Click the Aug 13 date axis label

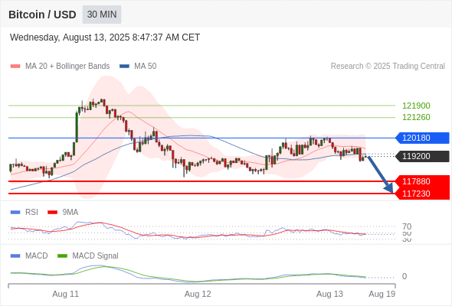(329, 294)
